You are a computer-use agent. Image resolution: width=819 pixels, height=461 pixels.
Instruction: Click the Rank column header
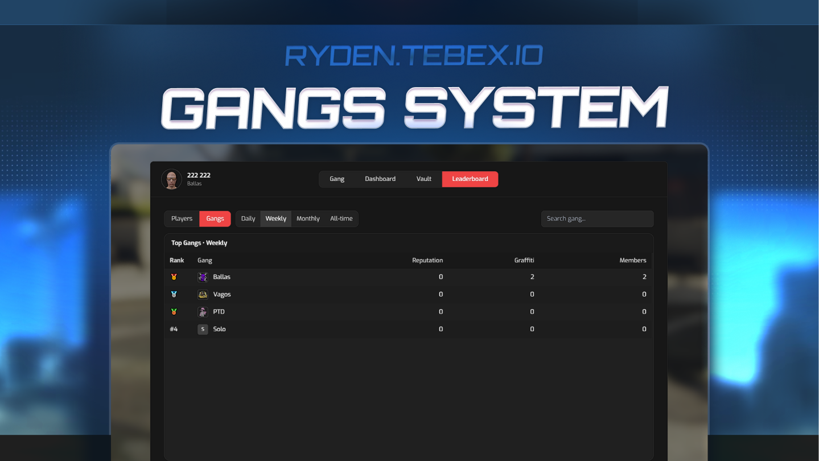coord(177,260)
